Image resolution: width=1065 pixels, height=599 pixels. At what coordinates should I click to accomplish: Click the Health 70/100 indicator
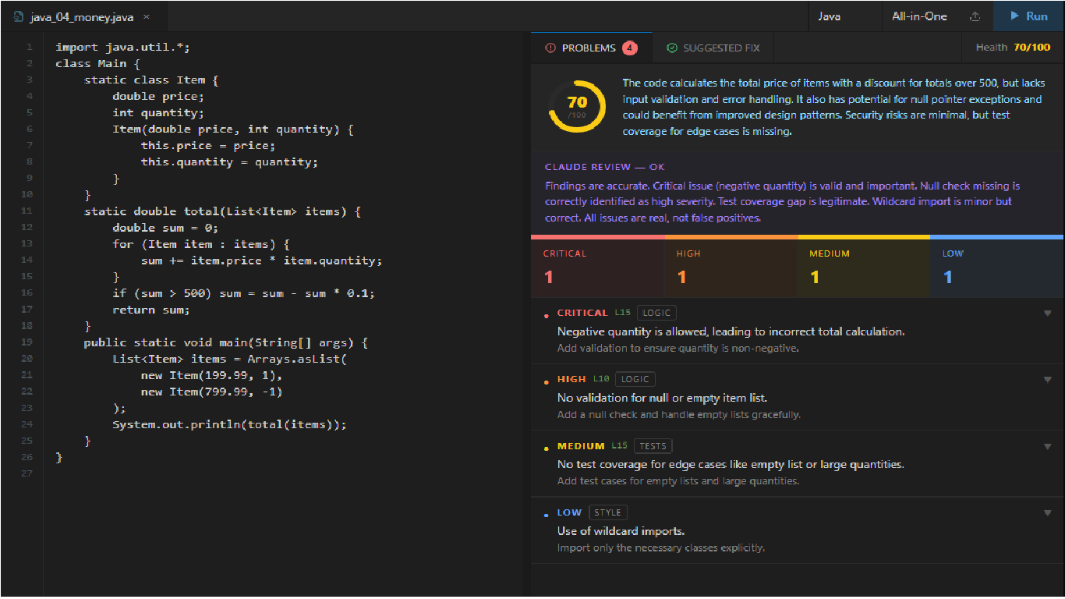[1013, 48]
